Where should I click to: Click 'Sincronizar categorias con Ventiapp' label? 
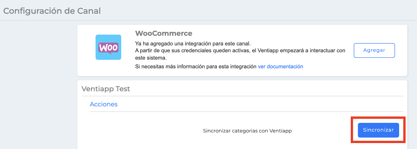tap(247, 131)
